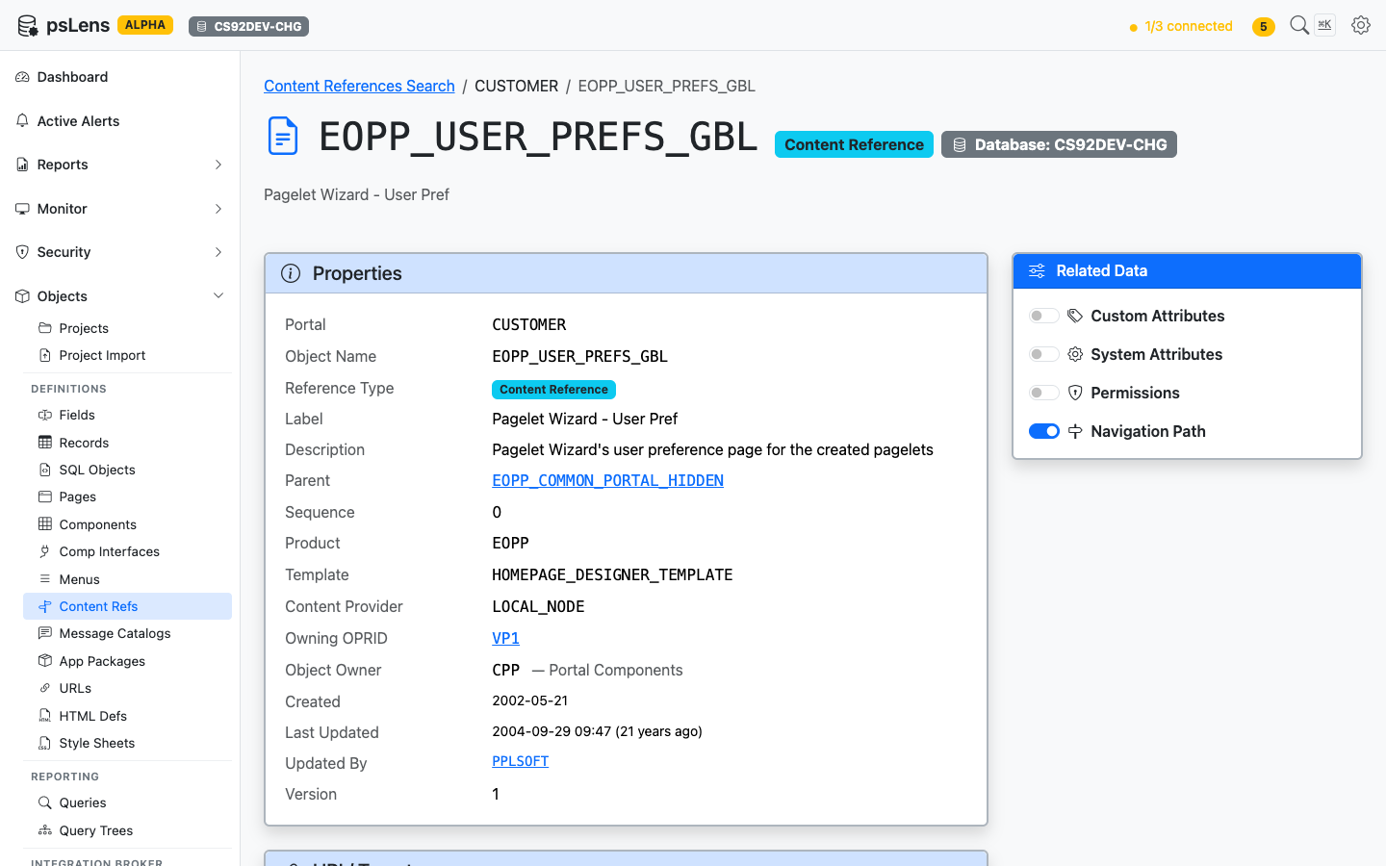The height and width of the screenshot is (866, 1386).
Task: Open the VP1 owning OPRID link
Action: click(505, 638)
